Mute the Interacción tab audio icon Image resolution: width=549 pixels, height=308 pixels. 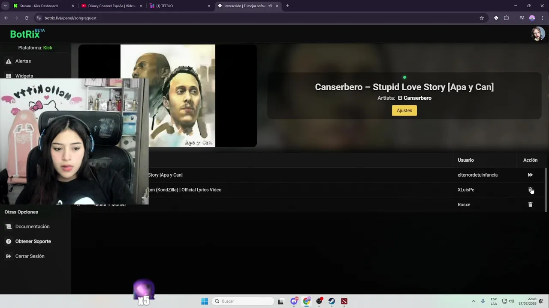[270, 6]
